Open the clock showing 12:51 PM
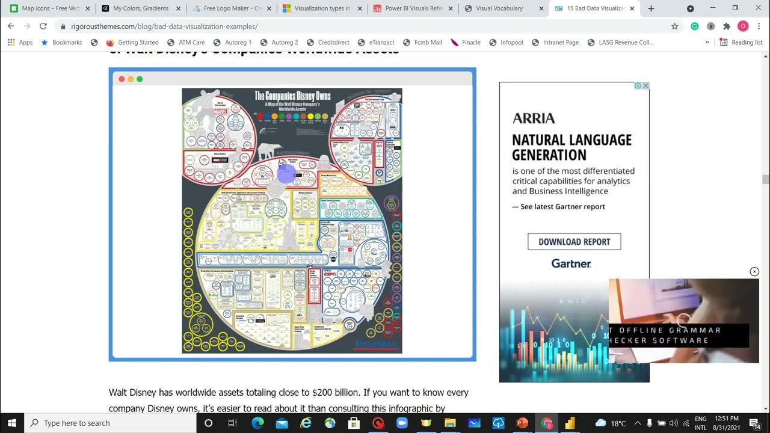This screenshot has height=433, width=770. coord(727,423)
